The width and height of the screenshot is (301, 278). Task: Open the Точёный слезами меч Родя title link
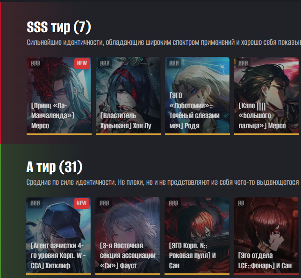click(194, 111)
